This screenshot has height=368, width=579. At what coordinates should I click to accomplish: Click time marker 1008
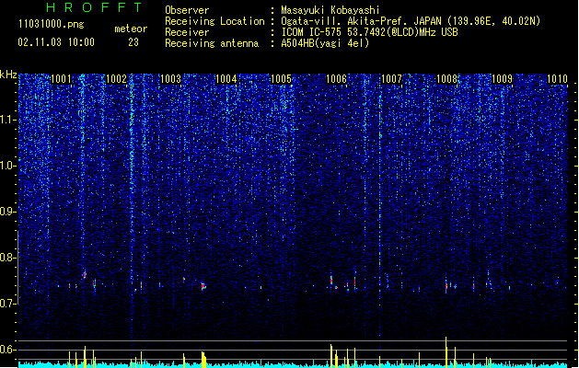pos(446,79)
